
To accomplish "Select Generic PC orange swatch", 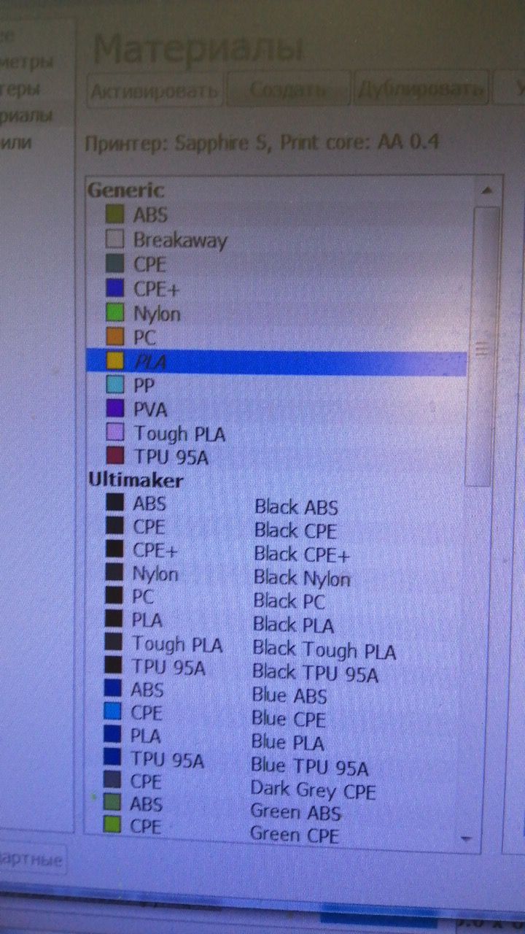I will click(x=114, y=338).
